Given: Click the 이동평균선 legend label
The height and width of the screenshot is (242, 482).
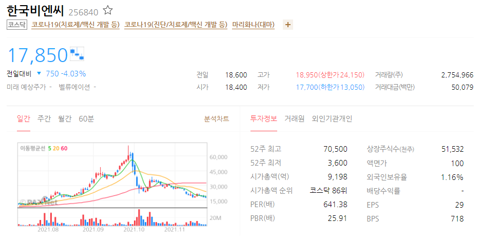Looking at the screenshot, I should coord(32,148).
